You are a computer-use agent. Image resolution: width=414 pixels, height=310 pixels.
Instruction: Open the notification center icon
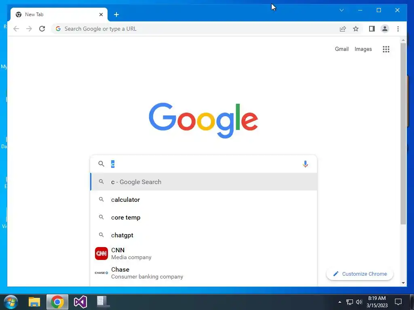tap(398, 302)
